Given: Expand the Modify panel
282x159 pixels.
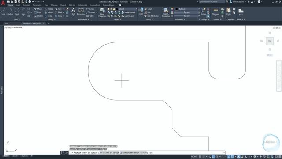Looking at the screenshot, I should point(52,19).
